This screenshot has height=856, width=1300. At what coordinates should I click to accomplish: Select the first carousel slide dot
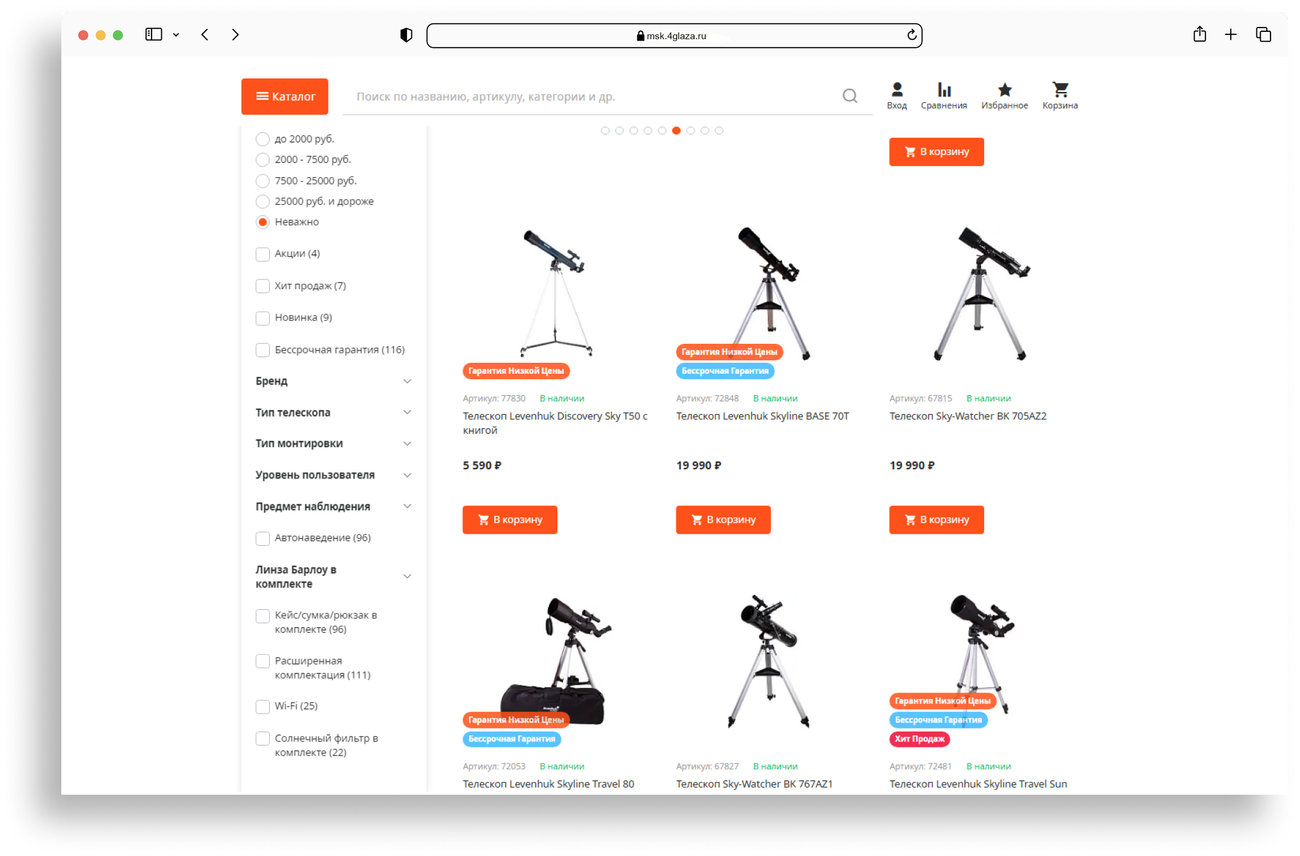click(605, 131)
